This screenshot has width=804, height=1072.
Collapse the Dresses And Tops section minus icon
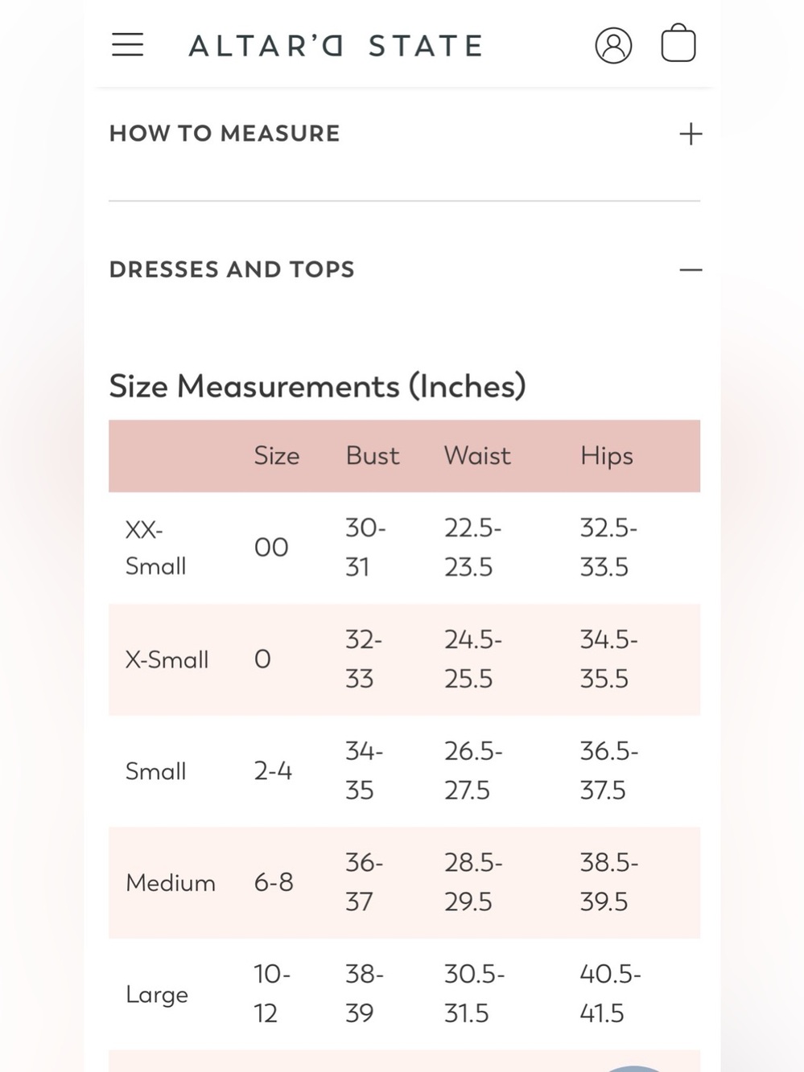pyautogui.click(x=691, y=269)
